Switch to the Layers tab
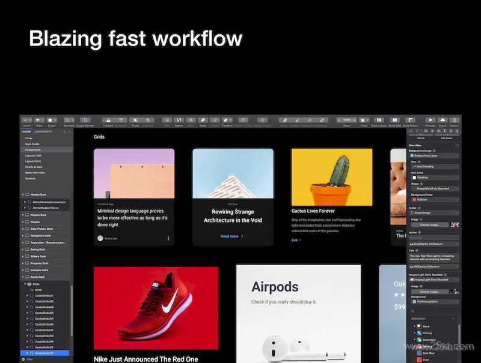Screen dimensions: 481x363 click(x=26, y=131)
